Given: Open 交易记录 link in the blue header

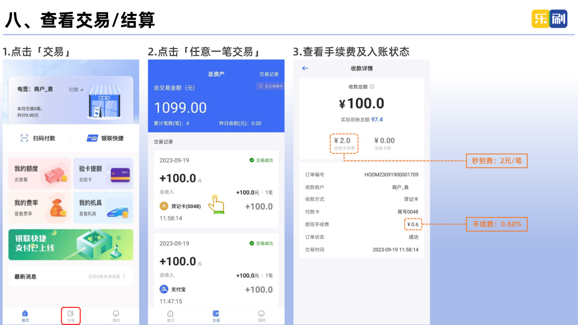Looking at the screenshot, I should pyautogui.click(x=269, y=74).
